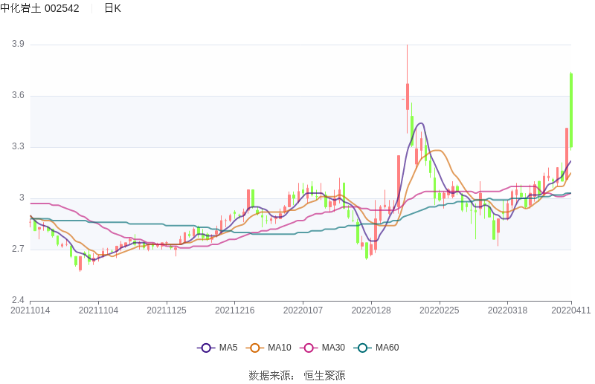This screenshot has height=384, width=595.
Task: Select the 日K chart type label
Action: pyautogui.click(x=112, y=8)
